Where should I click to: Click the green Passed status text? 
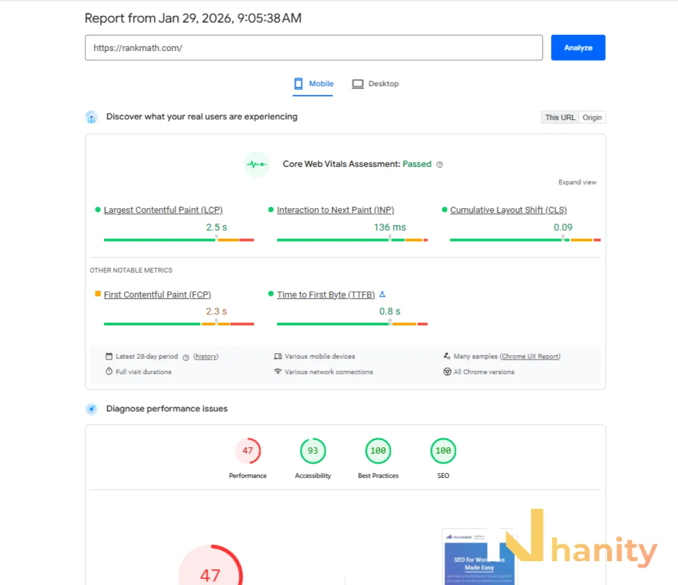pos(417,164)
